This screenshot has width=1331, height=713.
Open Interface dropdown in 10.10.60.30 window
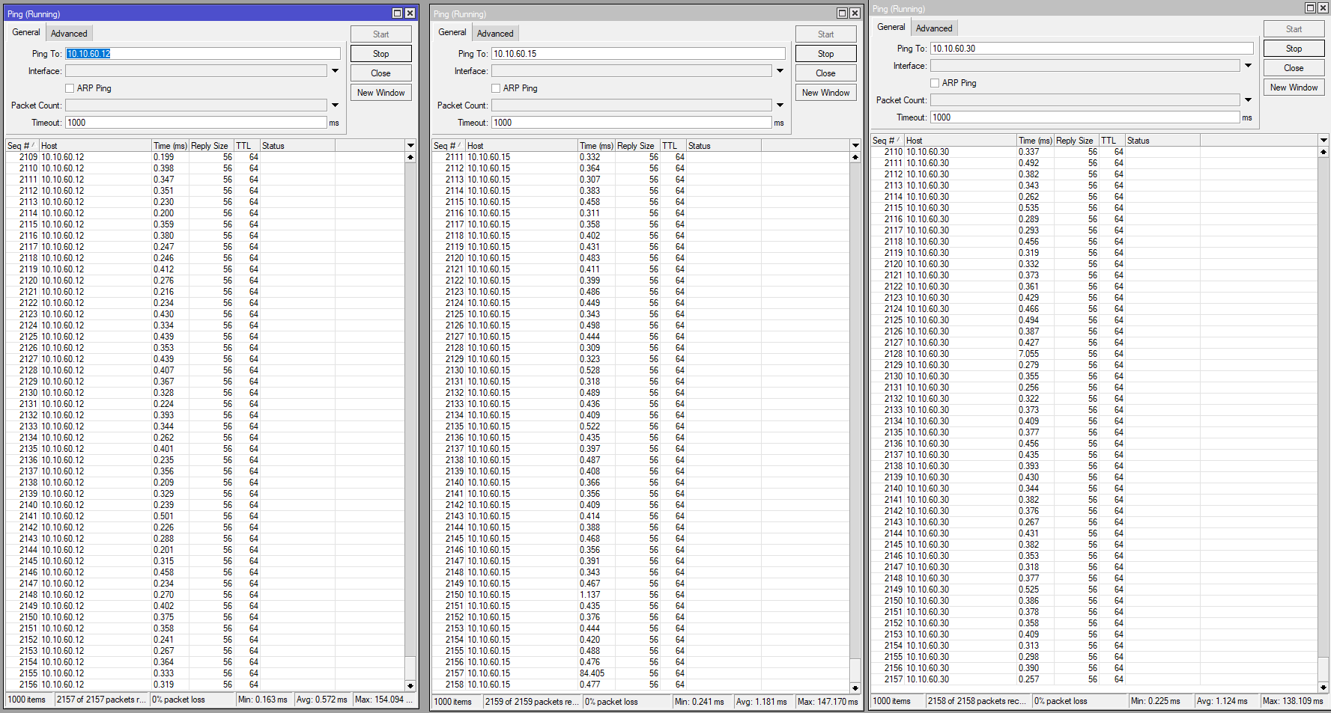[1248, 66]
